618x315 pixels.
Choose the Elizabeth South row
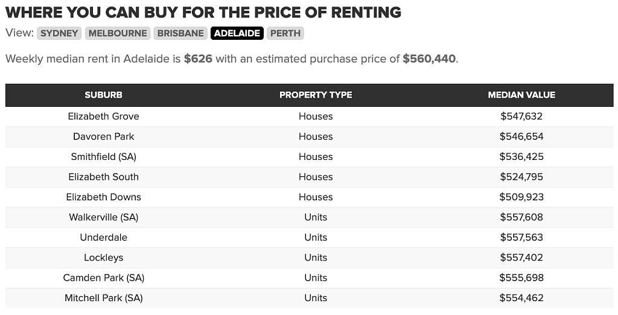coord(310,177)
